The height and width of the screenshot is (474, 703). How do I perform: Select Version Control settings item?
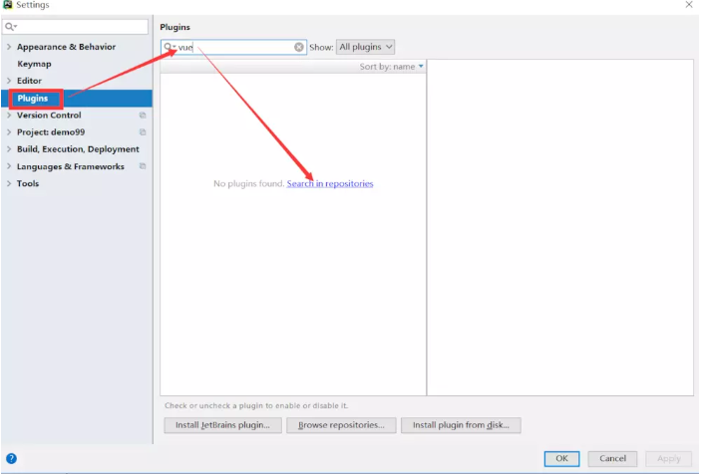[49, 116]
